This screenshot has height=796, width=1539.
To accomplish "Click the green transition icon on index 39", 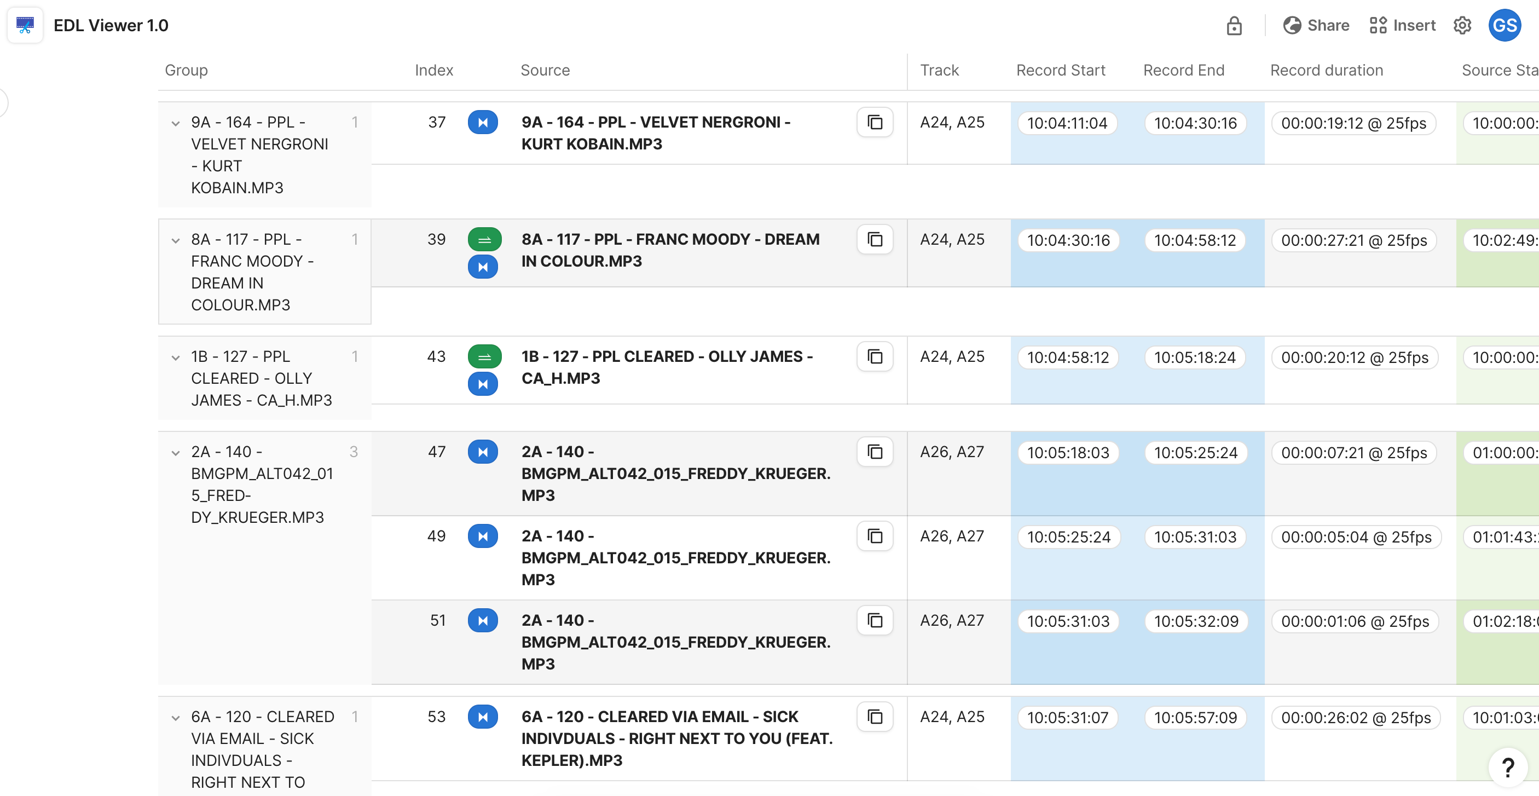I will coord(484,240).
